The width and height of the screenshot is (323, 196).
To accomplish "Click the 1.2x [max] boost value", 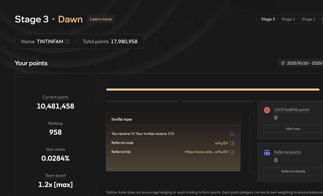I will [55, 184].
